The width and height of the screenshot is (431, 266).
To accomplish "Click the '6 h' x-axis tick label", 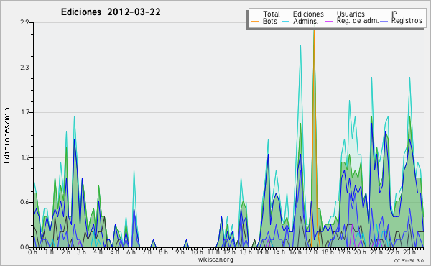I will [x=131, y=252].
